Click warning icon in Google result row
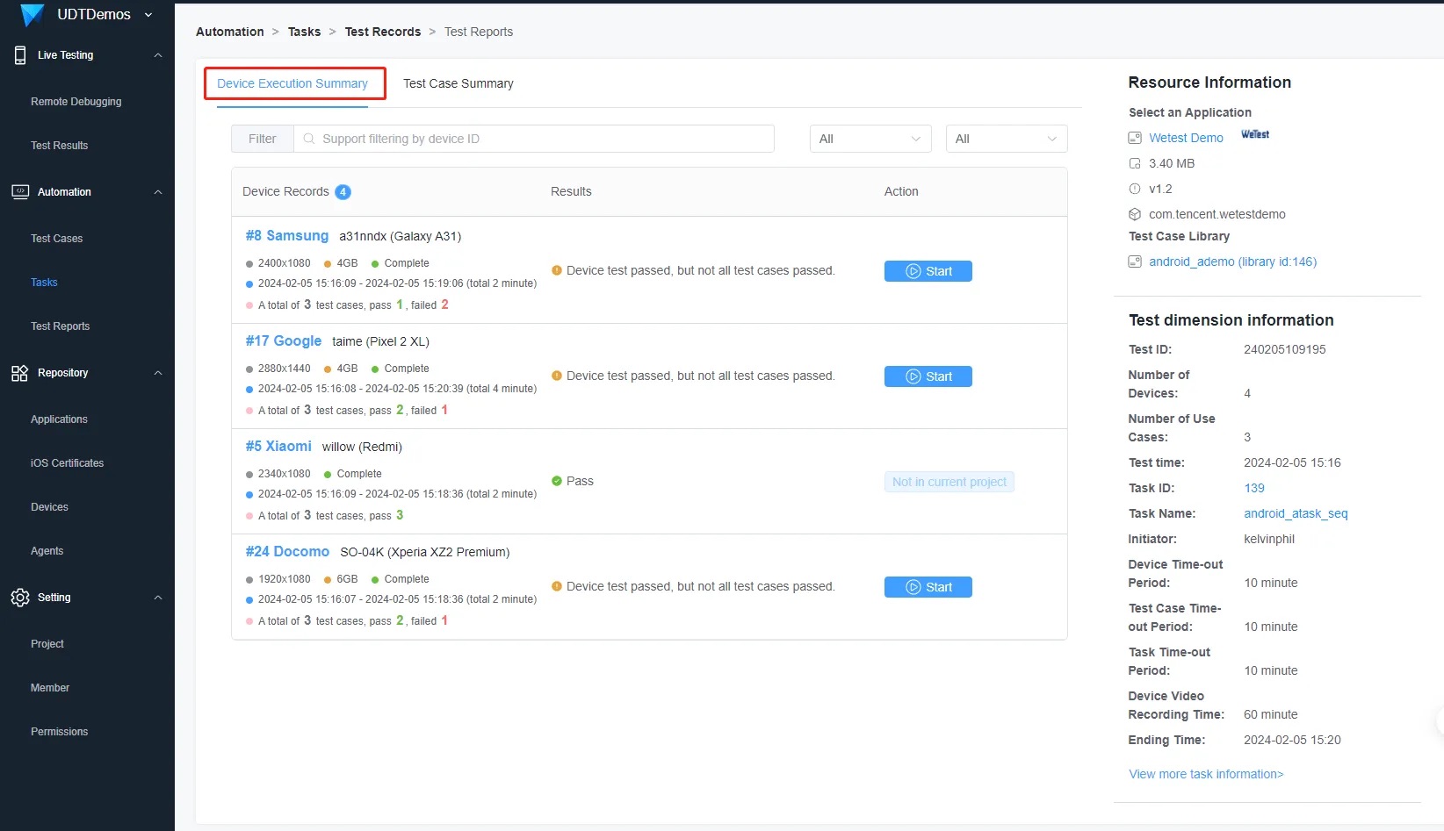Viewport: 1444px width, 831px height. coord(557,376)
